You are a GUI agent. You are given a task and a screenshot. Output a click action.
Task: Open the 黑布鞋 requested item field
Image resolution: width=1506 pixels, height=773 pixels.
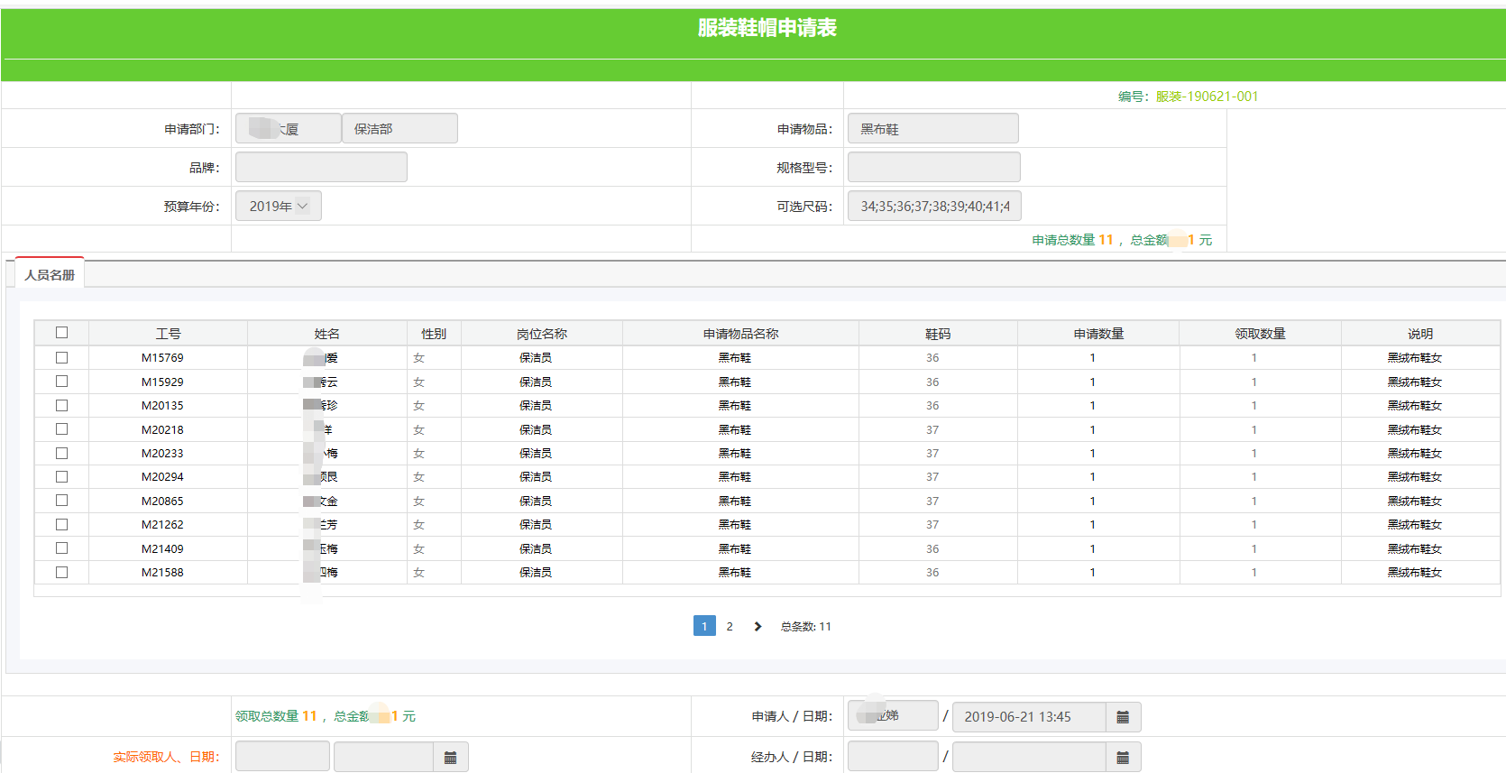click(932, 129)
